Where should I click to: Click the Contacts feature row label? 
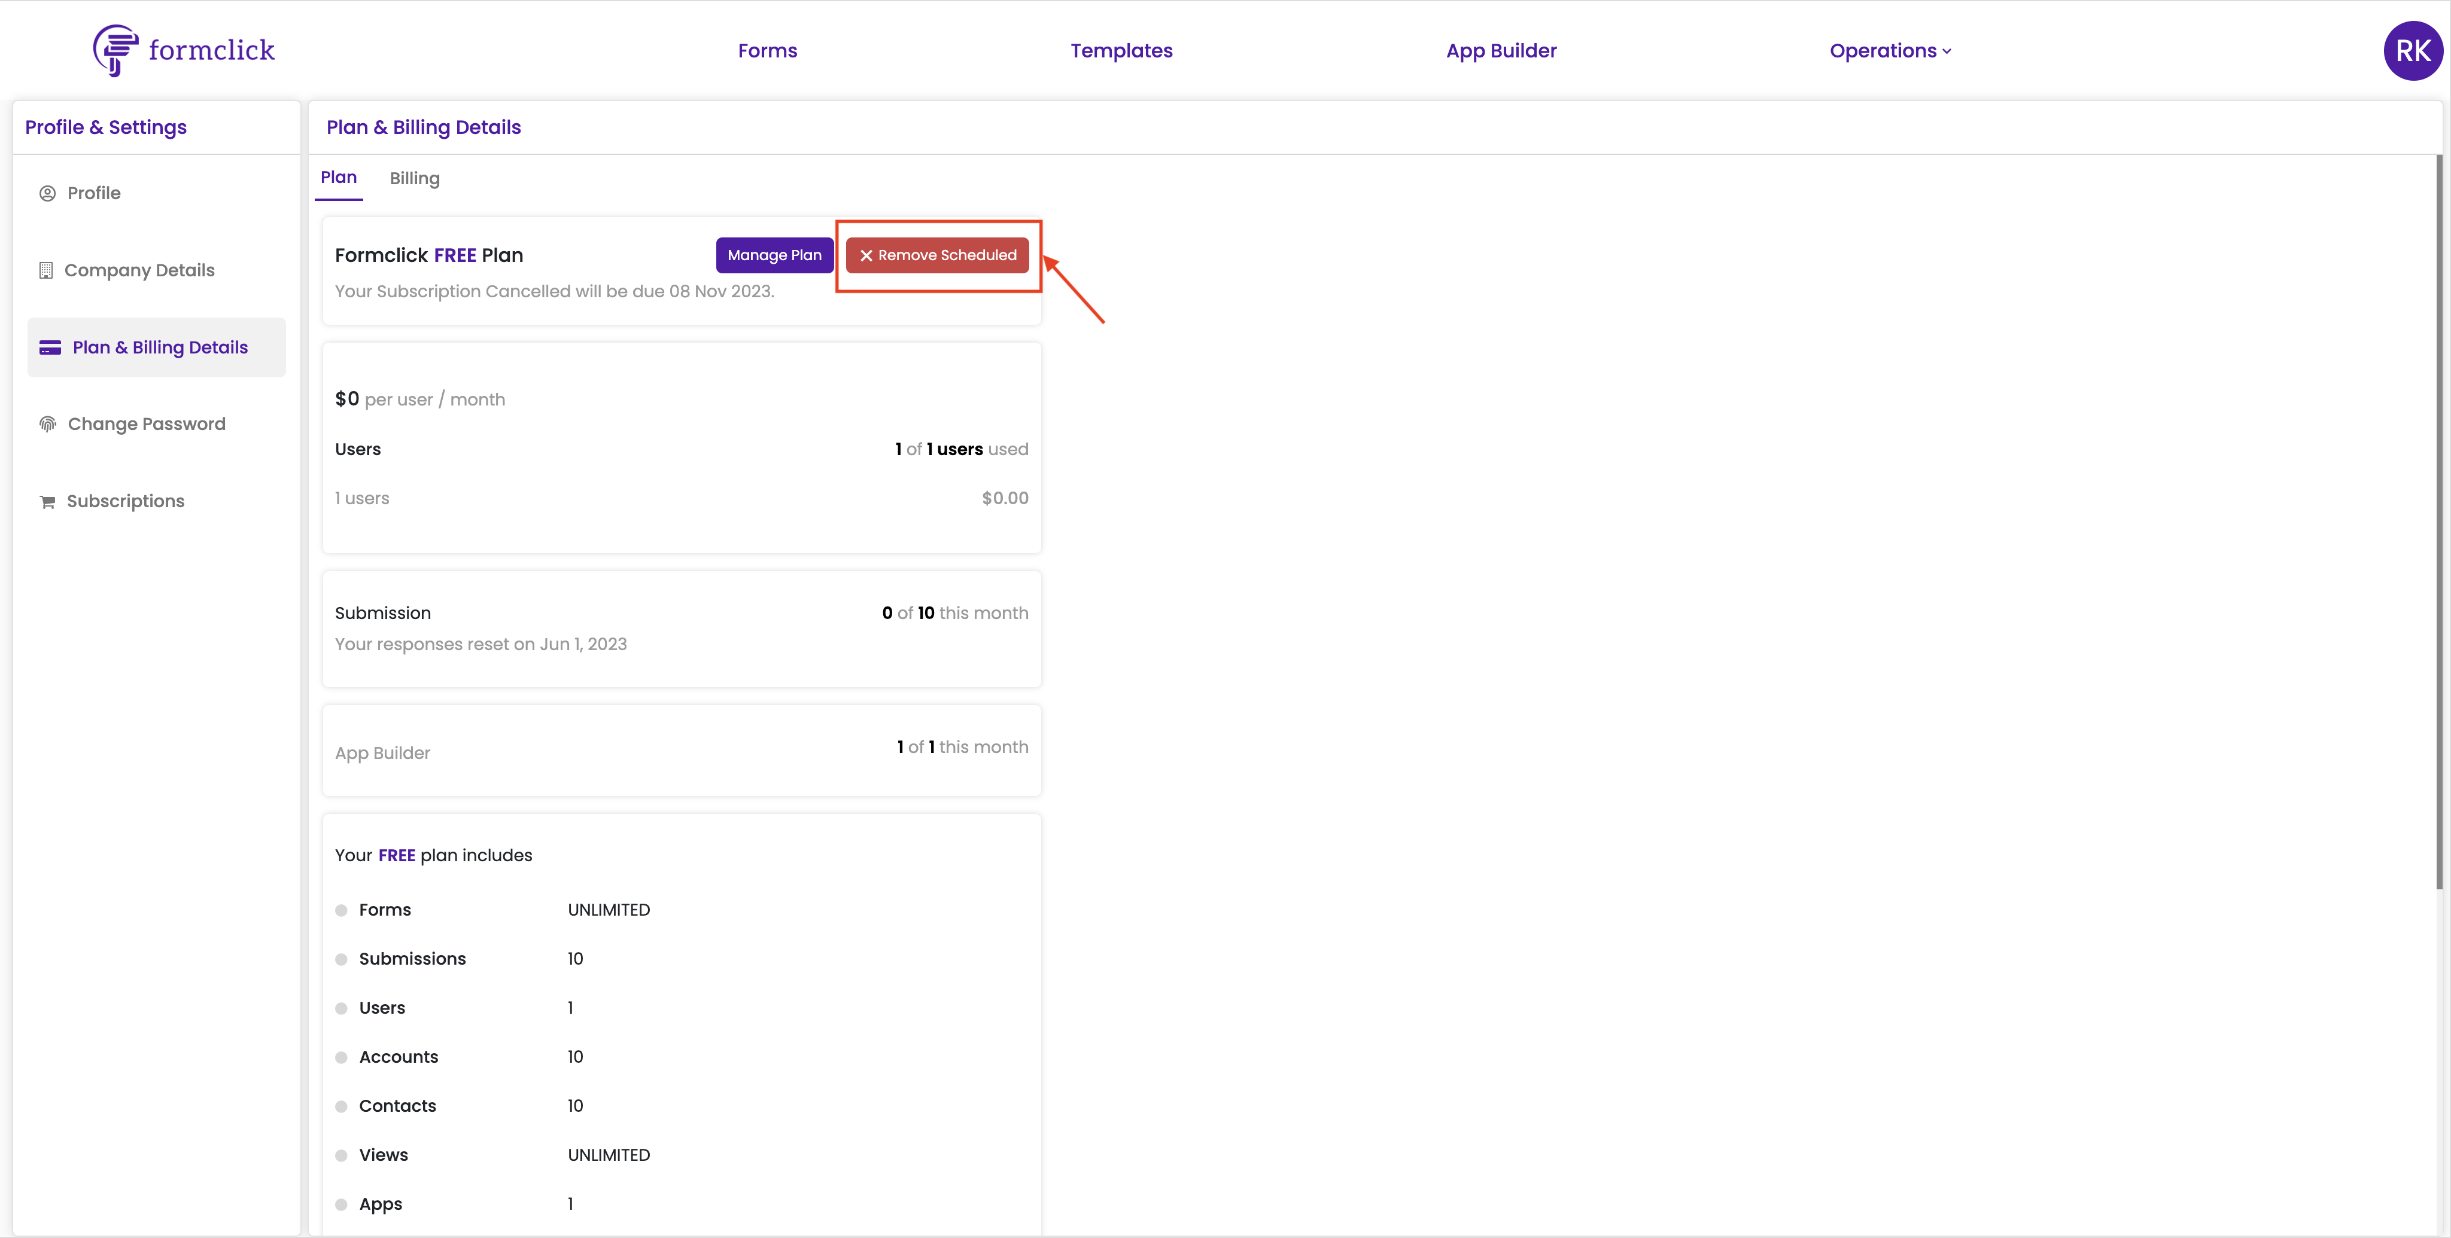398,1106
